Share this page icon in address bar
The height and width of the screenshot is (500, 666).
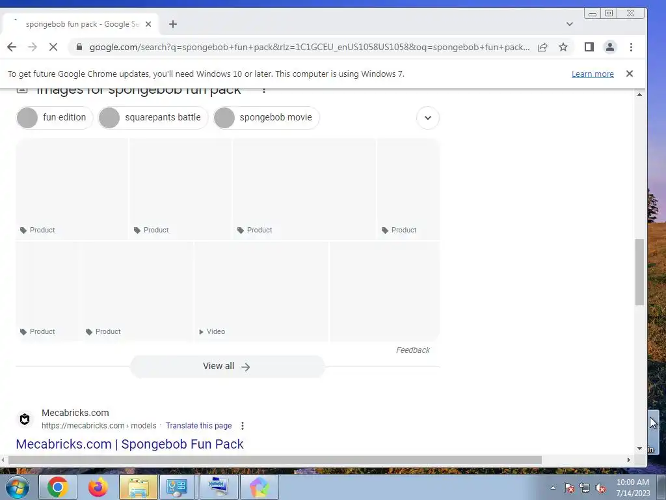coord(542,47)
